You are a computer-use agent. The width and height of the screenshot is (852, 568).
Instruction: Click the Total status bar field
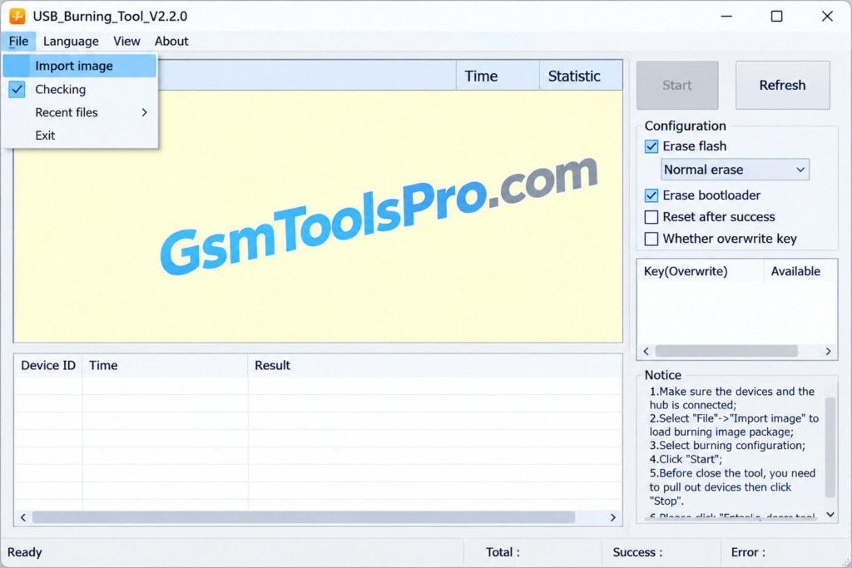click(x=532, y=552)
